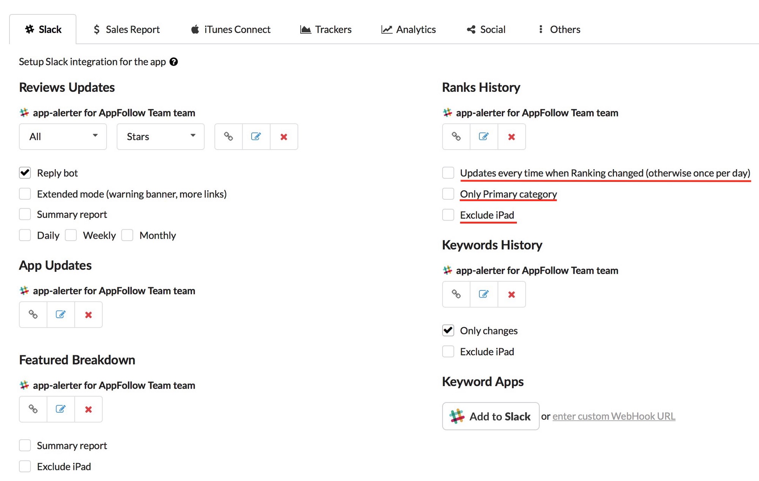Remove the Keywords History Slack integration
Viewport: 759px width, 481px height.
coord(512,294)
